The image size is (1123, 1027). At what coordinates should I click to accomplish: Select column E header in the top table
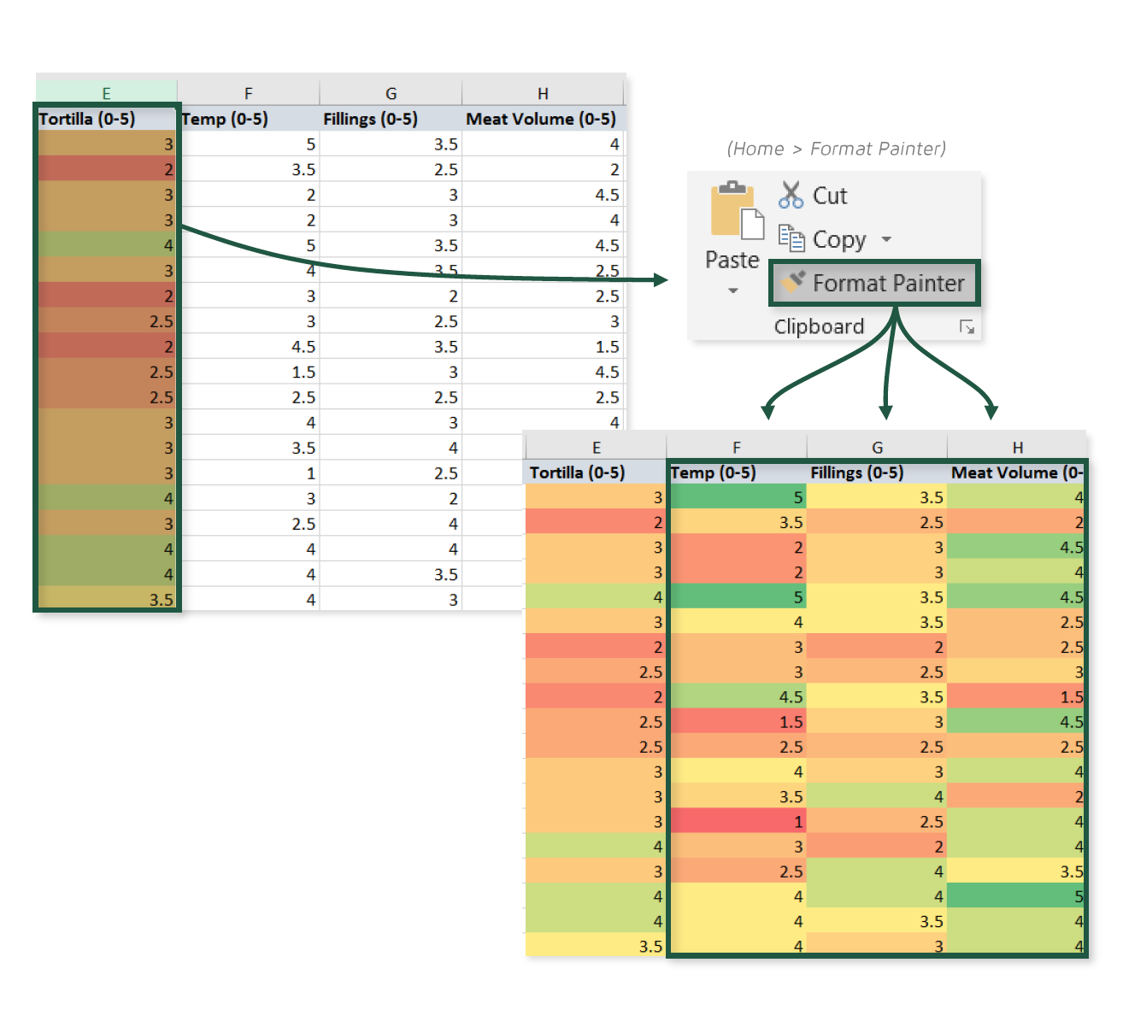point(106,93)
